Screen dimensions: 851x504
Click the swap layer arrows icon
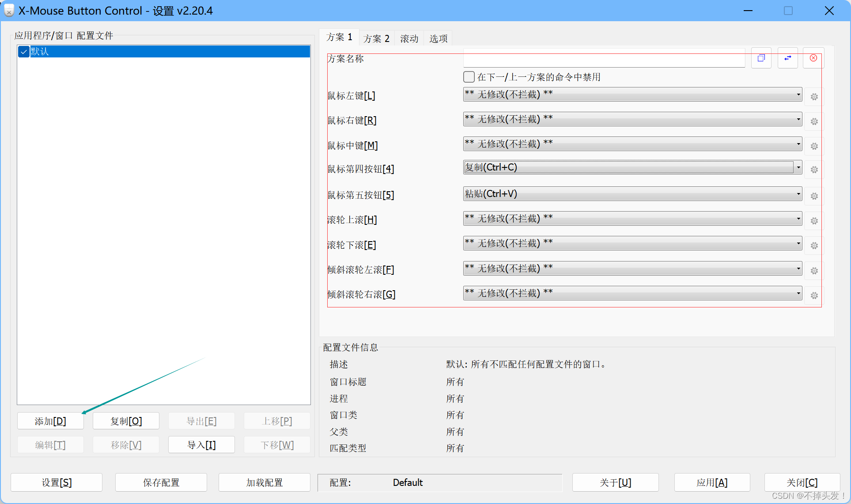point(787,58)
